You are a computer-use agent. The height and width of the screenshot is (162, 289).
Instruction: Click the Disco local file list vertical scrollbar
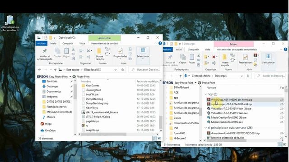[x=161, y=122]
